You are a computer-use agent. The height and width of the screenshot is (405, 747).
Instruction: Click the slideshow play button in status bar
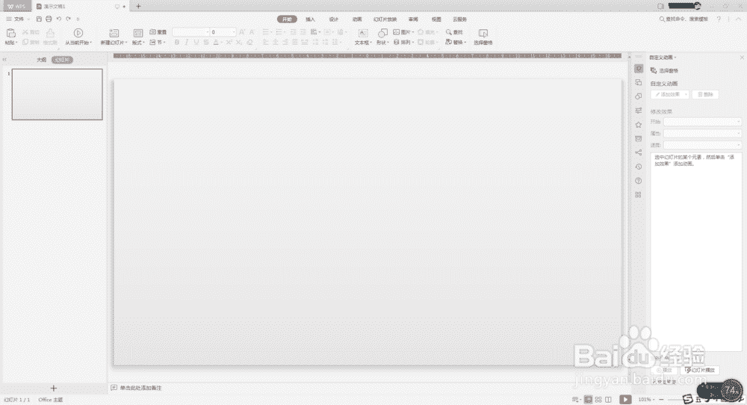point(625,399)
